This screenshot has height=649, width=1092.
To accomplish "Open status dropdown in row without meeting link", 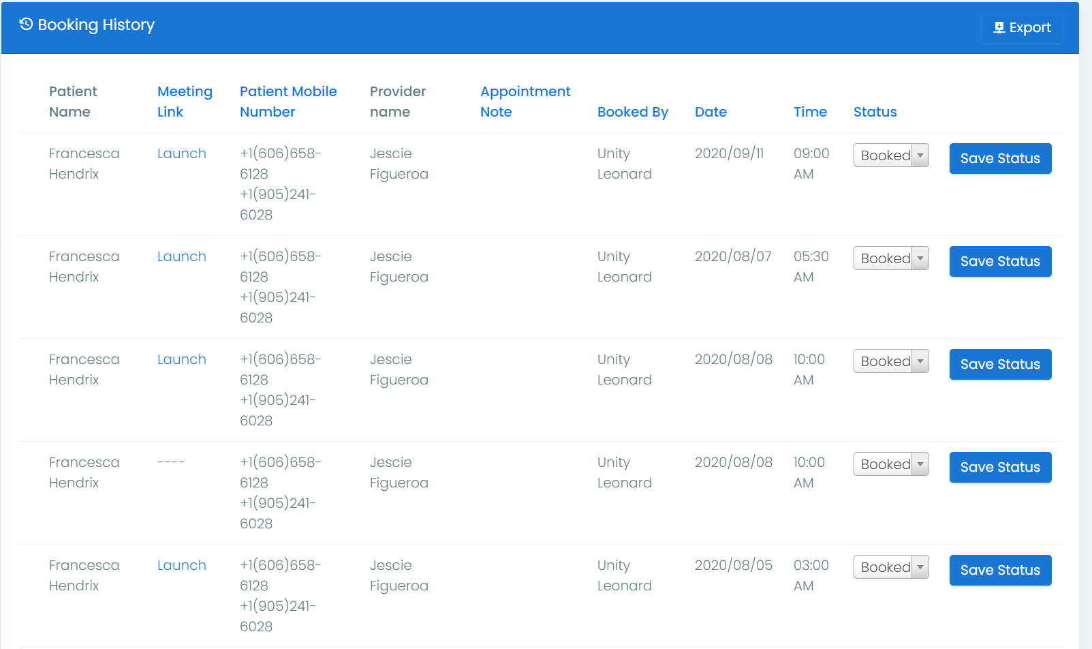I will click(x=891, y=464).
